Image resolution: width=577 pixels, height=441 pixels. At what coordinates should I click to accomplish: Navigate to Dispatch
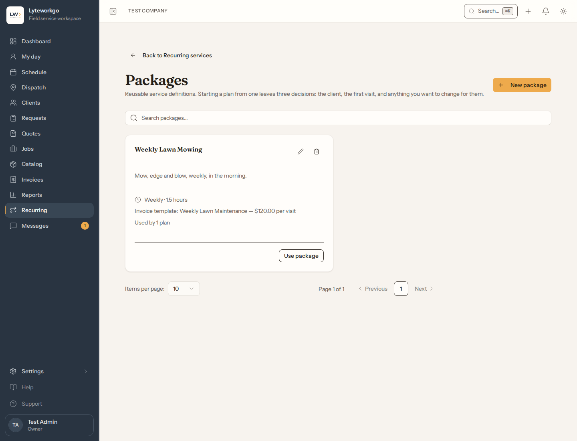49,87
